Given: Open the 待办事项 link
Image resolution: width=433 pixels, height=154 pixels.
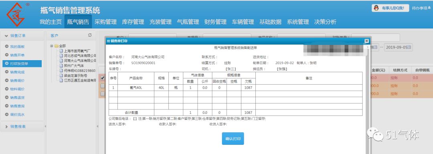Looking at the screenshot, I should coord(419,8).
